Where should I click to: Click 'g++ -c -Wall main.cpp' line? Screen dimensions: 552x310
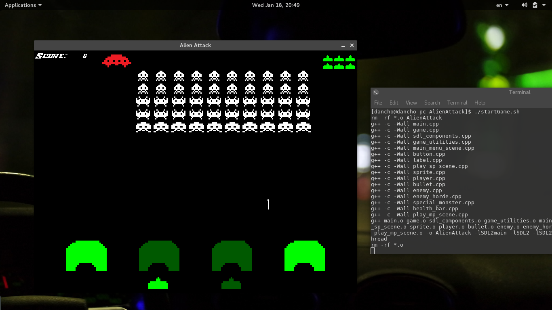(x=405, y=124)
